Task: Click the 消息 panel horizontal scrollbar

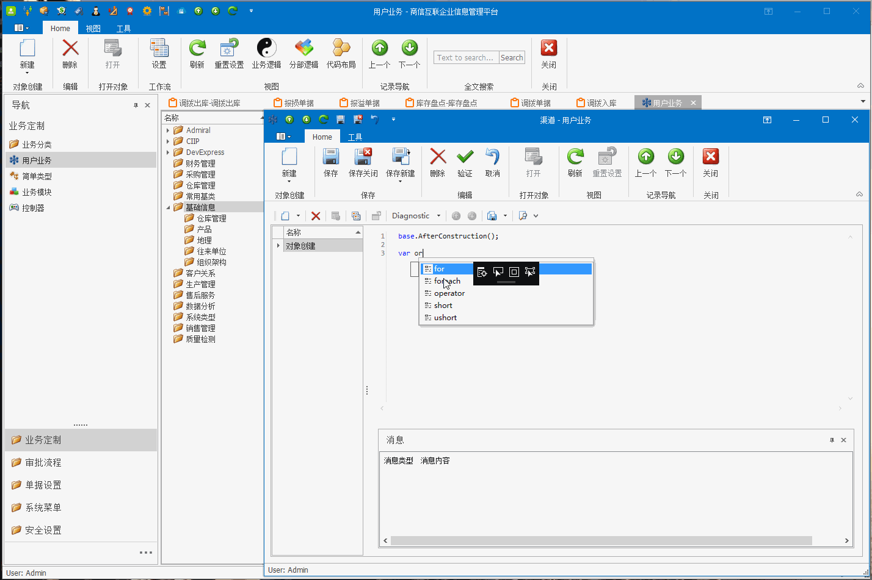Action: click(601, 540)
